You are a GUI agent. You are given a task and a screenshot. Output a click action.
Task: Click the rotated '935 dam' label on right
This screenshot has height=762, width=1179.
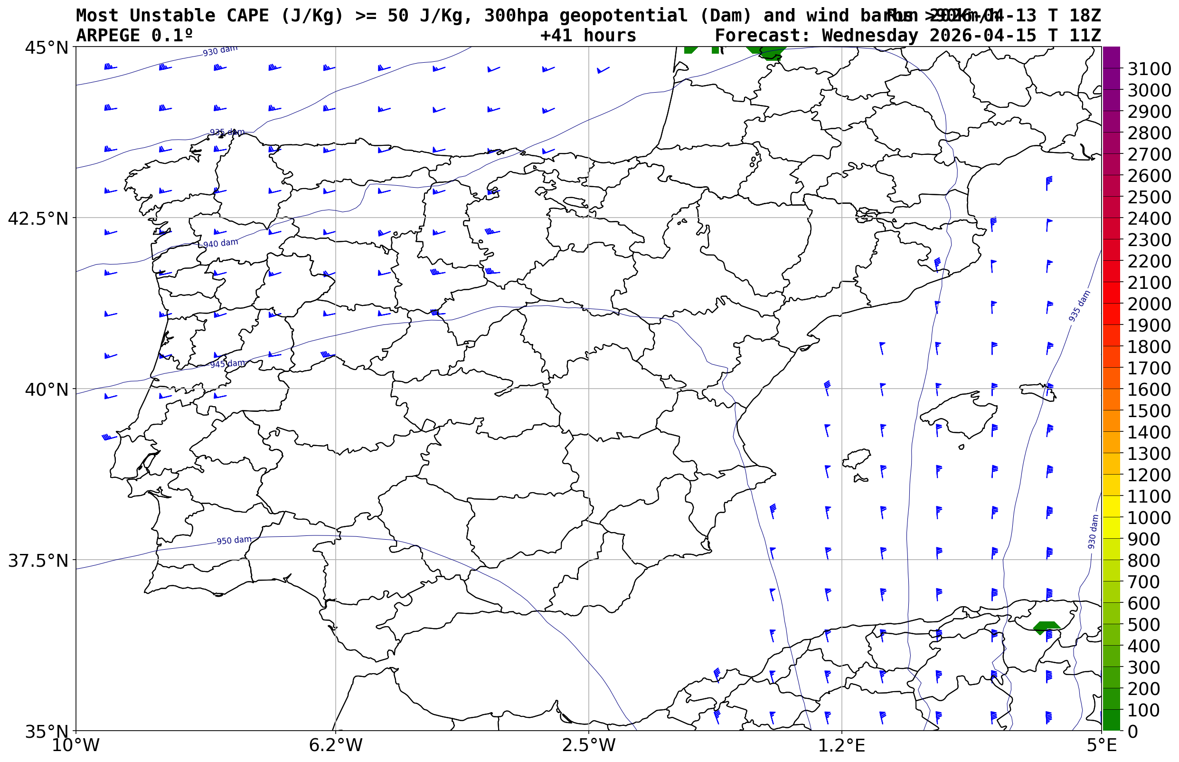pyautogui.click(x=1079, y=306)
